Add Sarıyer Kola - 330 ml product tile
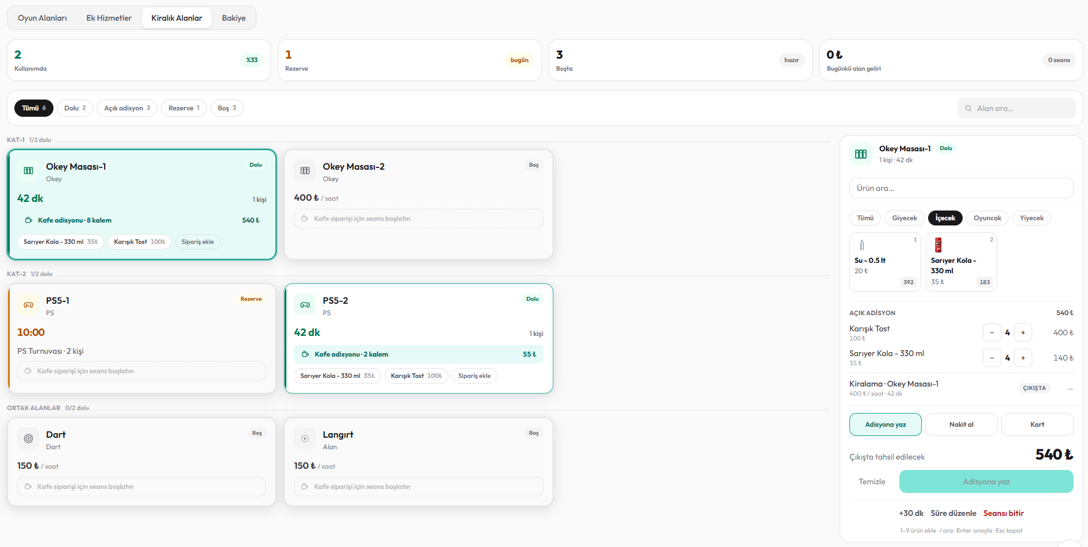Viewport: 1088px width, 547px height. [961, 262]
